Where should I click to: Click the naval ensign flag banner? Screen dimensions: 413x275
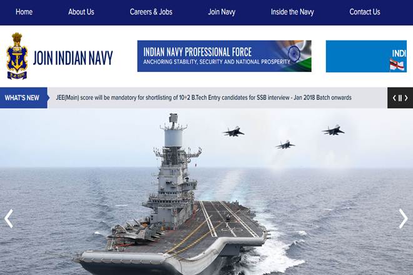point(366,56)
